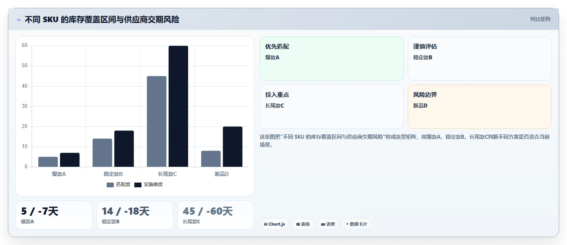Screen dimensions: 567x245
Task: Open the 风险边界 matrix card
Action: tap(479, 107)
